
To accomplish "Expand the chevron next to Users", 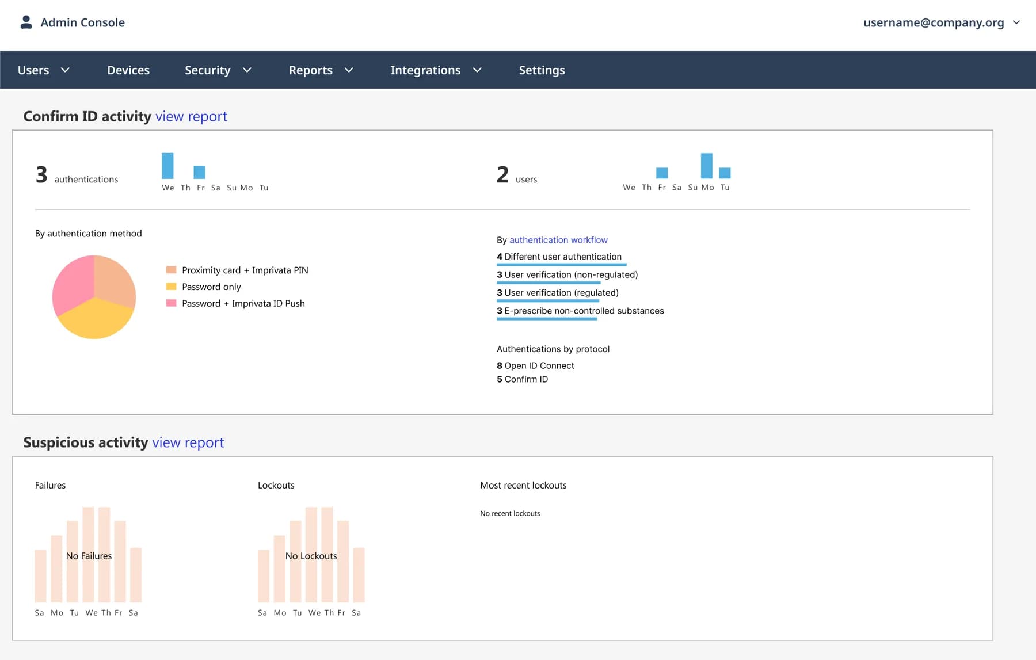I will tap(65, 70).
